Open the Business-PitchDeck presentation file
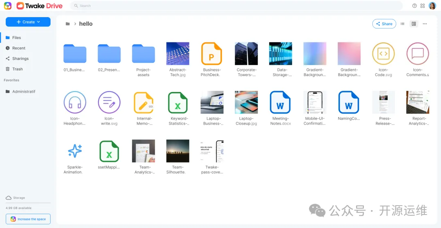The height and width of the screenshot is (228, 441). 211,54
